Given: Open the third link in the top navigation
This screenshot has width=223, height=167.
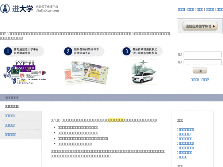Looking at the screenshot, I should click(x=200, y=9).
